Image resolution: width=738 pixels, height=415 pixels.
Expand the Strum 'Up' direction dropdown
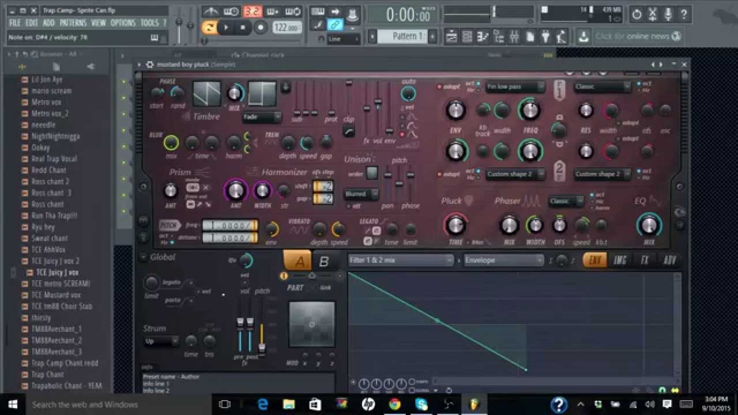(161, 341)
